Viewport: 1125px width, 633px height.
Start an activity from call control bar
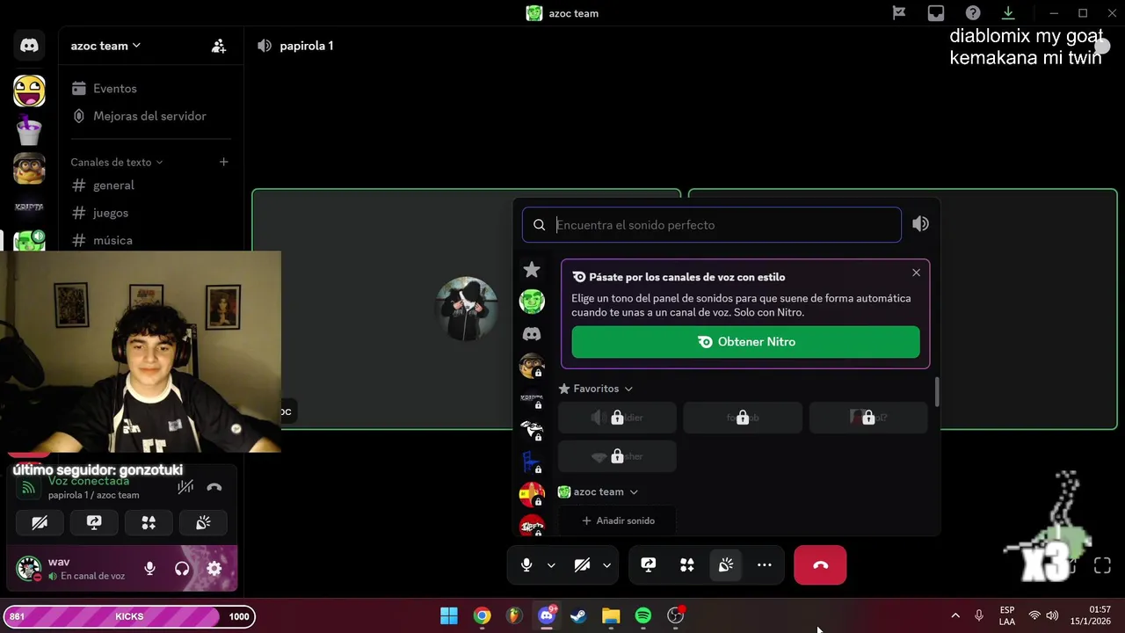687,565
